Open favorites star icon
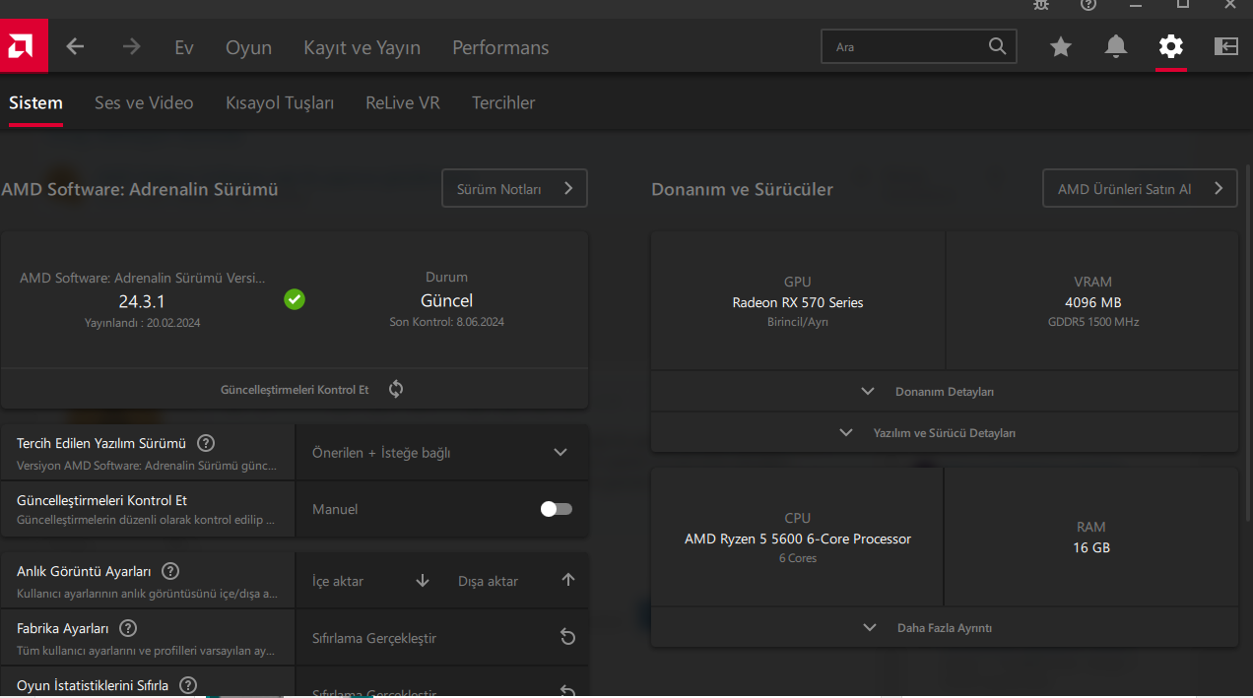This screenshot has height=698, width=1253. tap(1061, 46)
